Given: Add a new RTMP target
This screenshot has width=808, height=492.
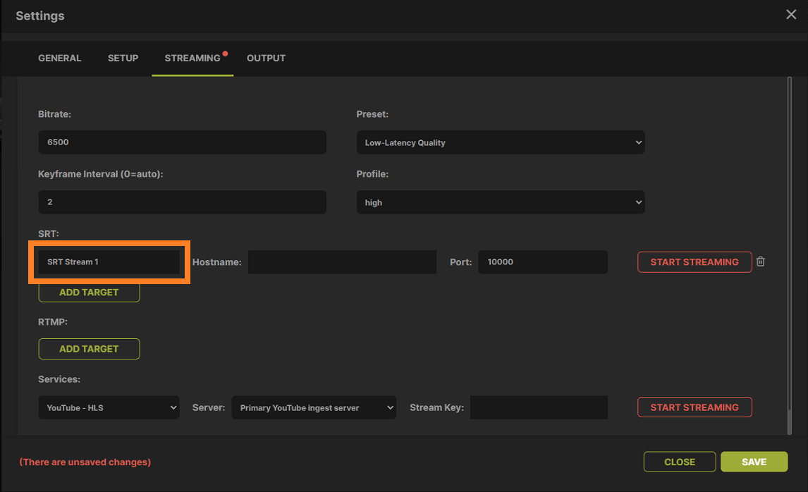Looking at the screenshot, I should (x=89, y=349).
